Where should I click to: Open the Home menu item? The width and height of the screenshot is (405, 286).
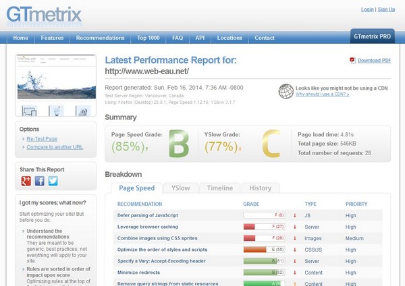pyautogui.click(x=21, y=38)
